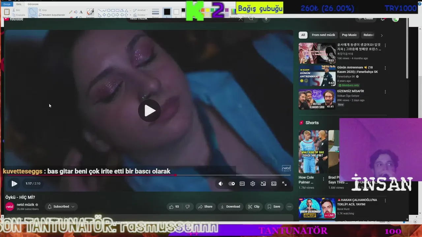Select Paint's text tool A
The width and height of the screenshot is (422, 237).
(x=81, y=12)
